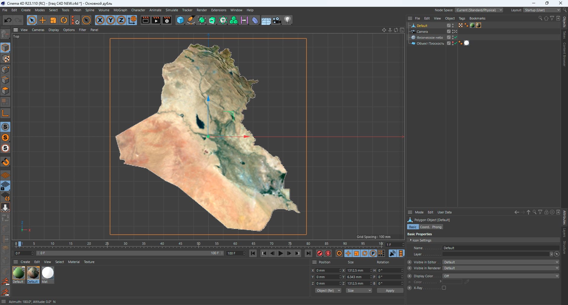Add a Cube primitive object

[x=180, y=20]
